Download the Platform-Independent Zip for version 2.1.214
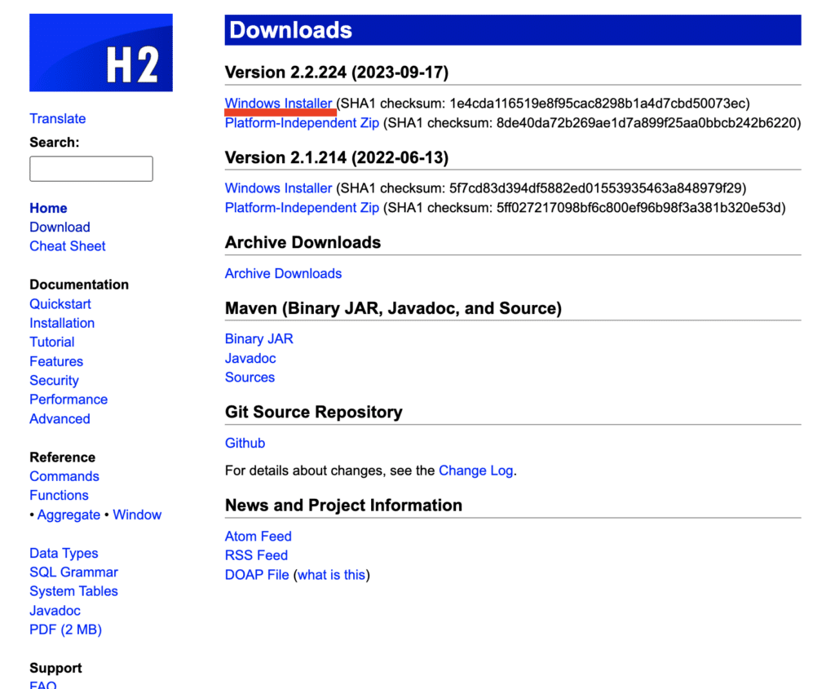The image size is (835, 689). click(301, 207)
